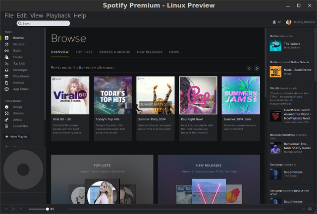Create a New Playlist
The height and width of the screenshot is (214, 317).
17,137
